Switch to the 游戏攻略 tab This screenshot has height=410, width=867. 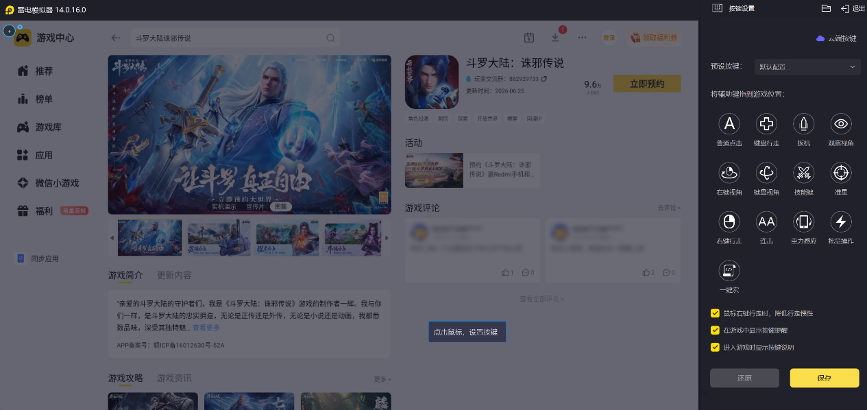pos(125,378)
